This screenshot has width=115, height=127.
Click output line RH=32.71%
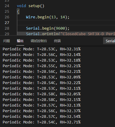click(42, 122)
